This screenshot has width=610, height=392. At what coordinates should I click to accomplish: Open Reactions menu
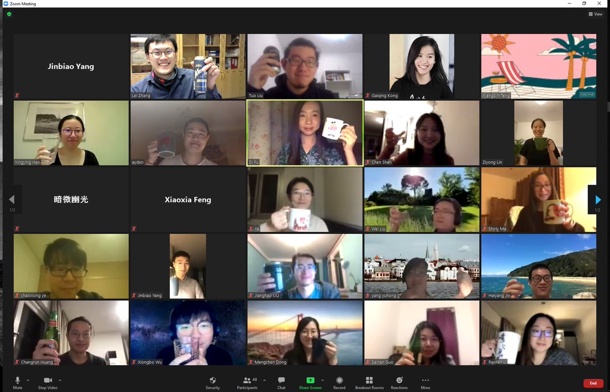click(x=399, y=382)
